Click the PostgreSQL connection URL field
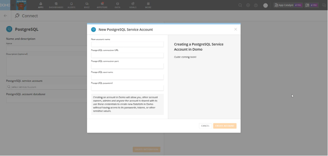Image resolution: width=328 pixels, height=156 pixels. pos(127,55)
